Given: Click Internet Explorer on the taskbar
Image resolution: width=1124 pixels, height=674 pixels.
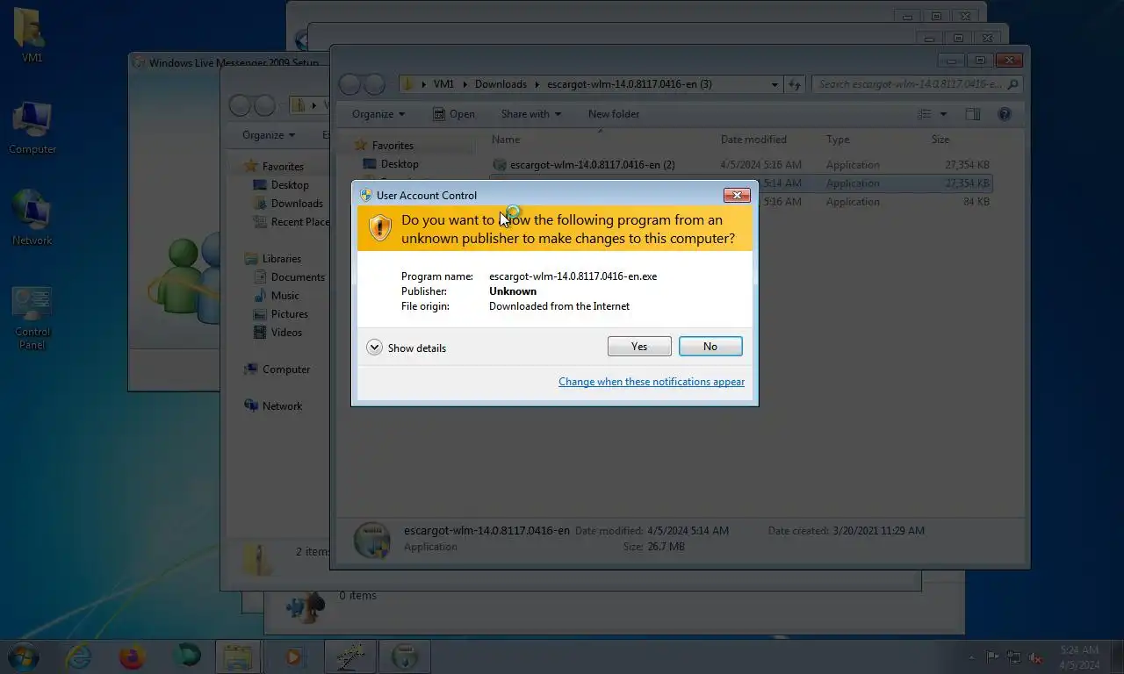Looking at the screenshot, I should point(78,656).
